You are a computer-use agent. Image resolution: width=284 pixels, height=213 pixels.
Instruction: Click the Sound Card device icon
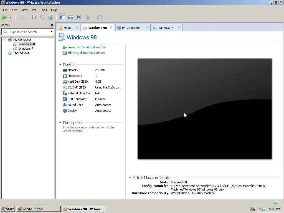coord(65,105)
